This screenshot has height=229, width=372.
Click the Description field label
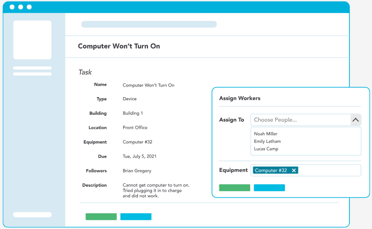(95, 185)
